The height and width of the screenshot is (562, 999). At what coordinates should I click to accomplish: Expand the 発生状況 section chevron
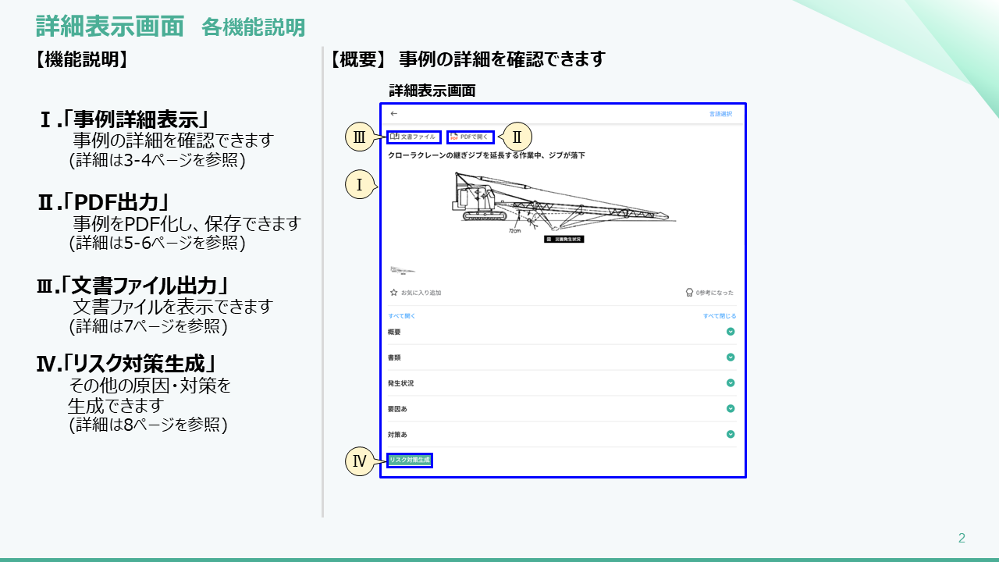click(x=731, y=383)
